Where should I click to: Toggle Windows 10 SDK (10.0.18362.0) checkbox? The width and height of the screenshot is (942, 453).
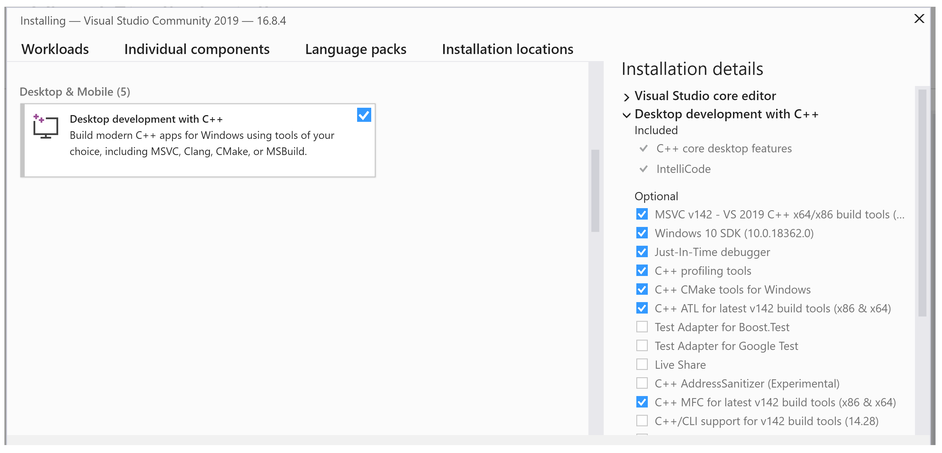(642, 233)
